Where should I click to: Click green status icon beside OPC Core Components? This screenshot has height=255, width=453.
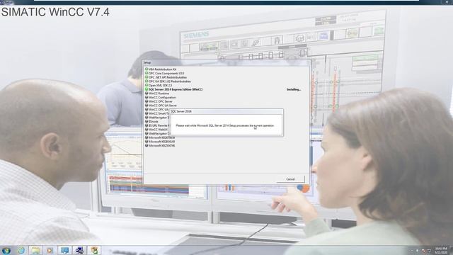coord(147,74)
